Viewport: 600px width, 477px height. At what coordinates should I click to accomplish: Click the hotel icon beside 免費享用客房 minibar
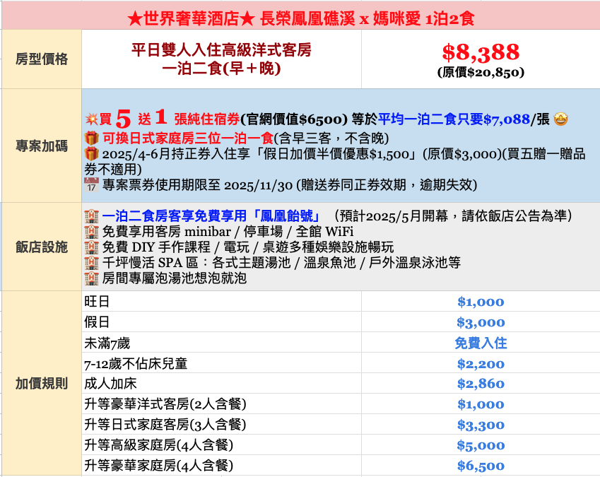tap(91, 231)
